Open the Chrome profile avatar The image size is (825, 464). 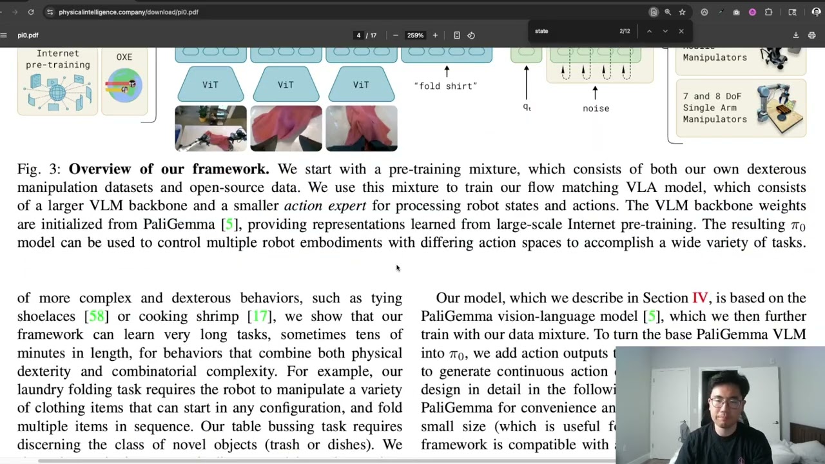(816, 12)
